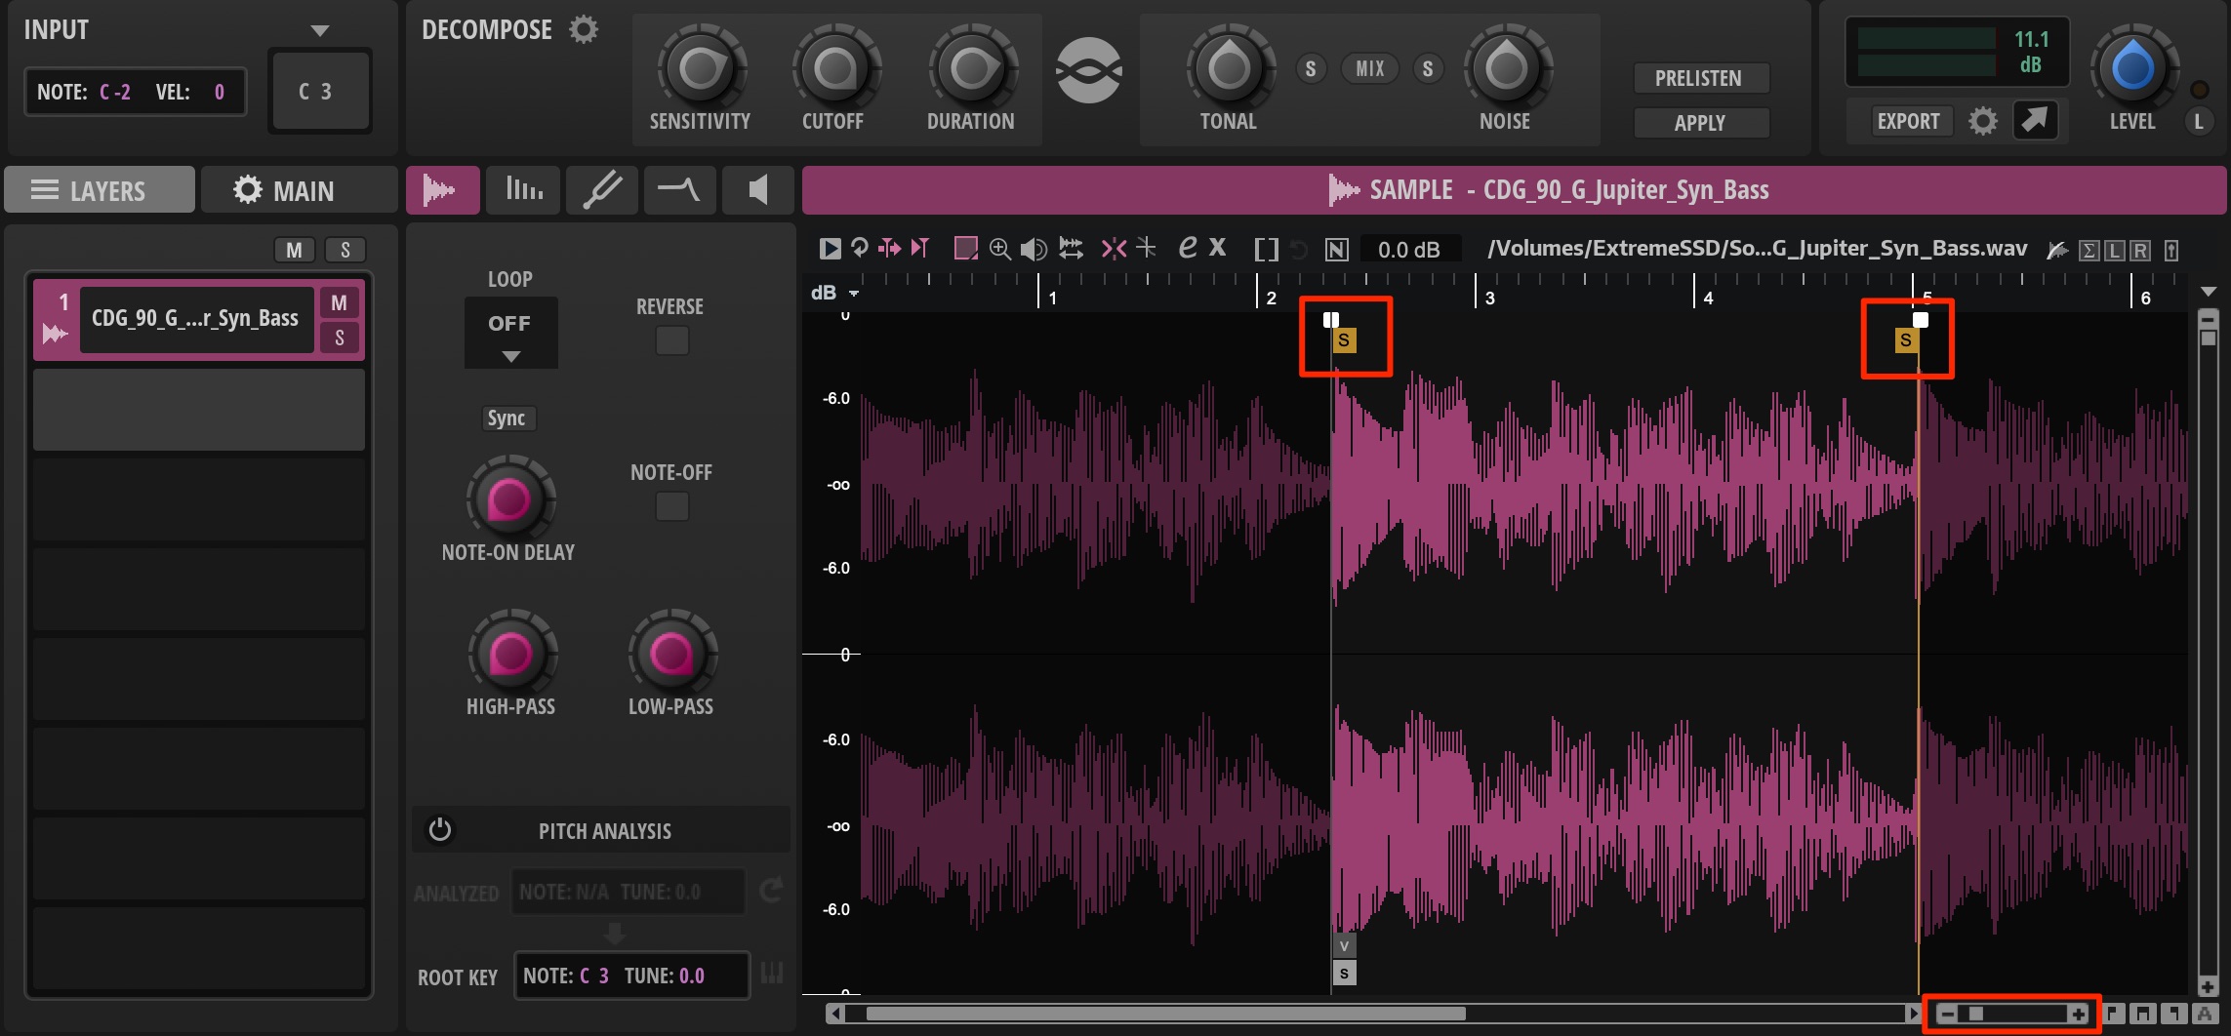This screenshot has width=2231, height=1036.
Task: Open the dB scale dropdown
Action: pyautogui.click(x=854, y=293)
